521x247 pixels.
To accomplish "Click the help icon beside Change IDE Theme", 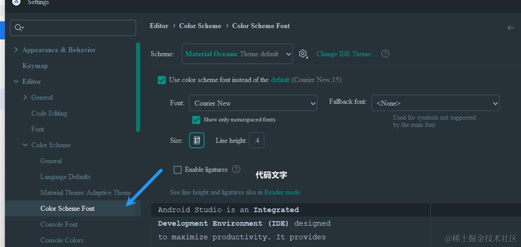I will pyautogui.click(x=385, y=54).
